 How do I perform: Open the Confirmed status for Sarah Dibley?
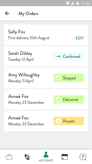coord(69,56)
